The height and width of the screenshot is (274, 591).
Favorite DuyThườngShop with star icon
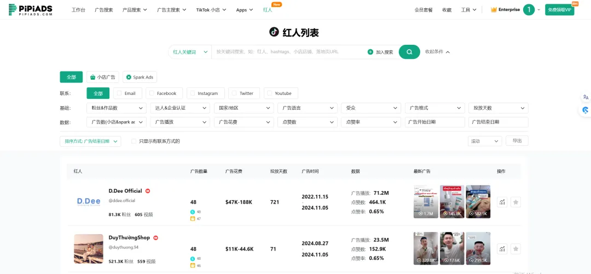pyautogui.click(x=515, y=248)
